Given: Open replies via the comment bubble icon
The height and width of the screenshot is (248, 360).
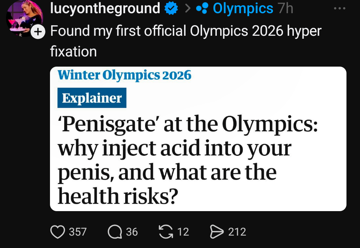Looking at the screenshot, I should point(114,231).
